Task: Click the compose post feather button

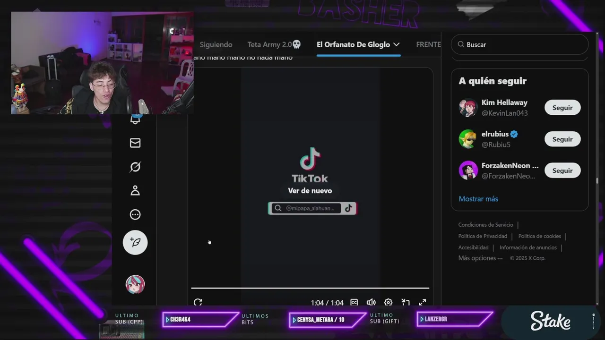Action: (x=135, y=242)
